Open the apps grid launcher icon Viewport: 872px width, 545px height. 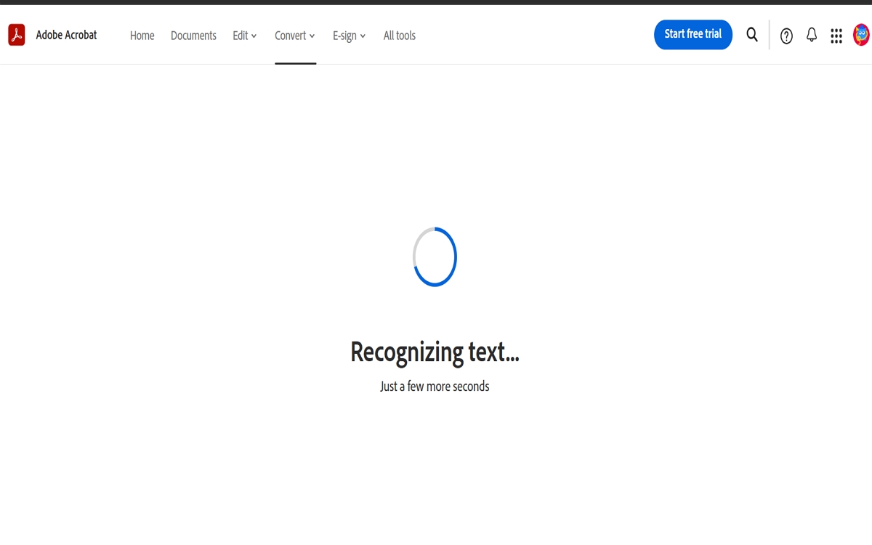(836, 36)
